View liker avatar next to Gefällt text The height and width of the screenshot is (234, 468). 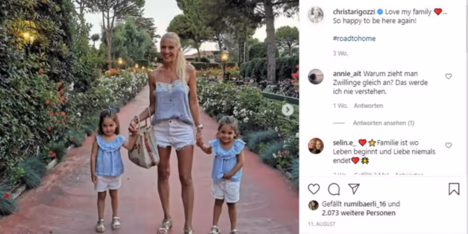click(x=314, y=205)
